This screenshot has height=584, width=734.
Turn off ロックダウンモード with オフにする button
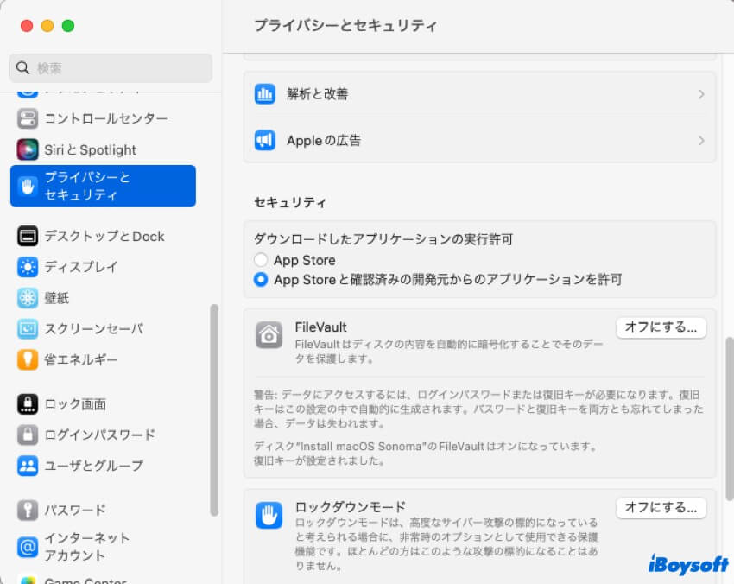point(661,508)
